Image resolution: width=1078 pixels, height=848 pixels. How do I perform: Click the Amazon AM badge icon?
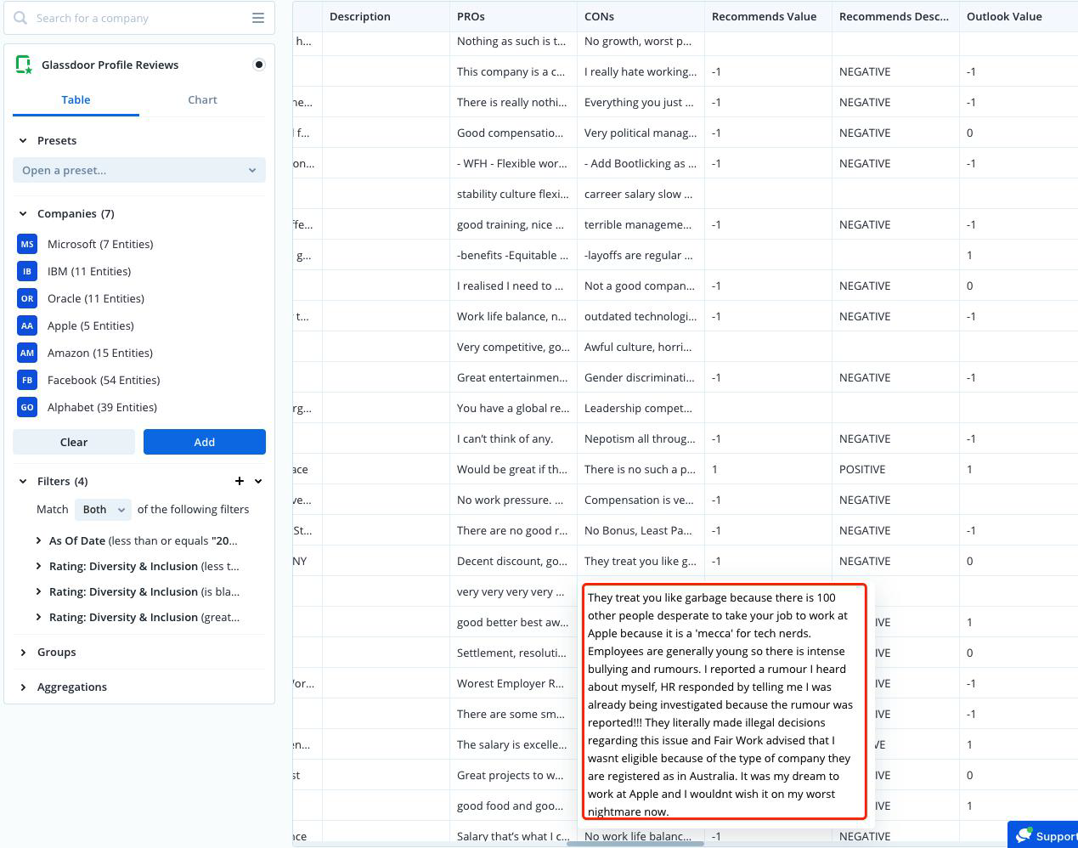coord(27,353)
